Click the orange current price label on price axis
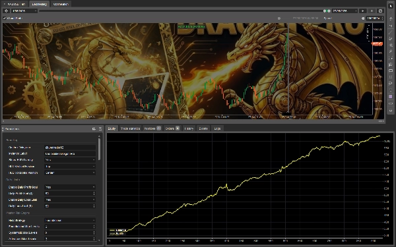 pyautogui.click(x=377, y=43)
